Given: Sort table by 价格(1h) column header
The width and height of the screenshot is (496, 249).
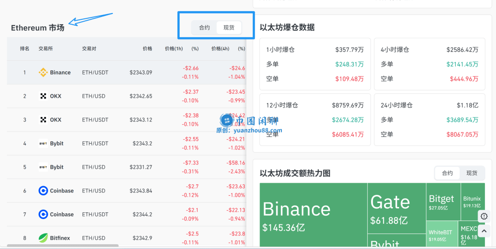Looking at the screenshot, I should click(x=174, y=49).
